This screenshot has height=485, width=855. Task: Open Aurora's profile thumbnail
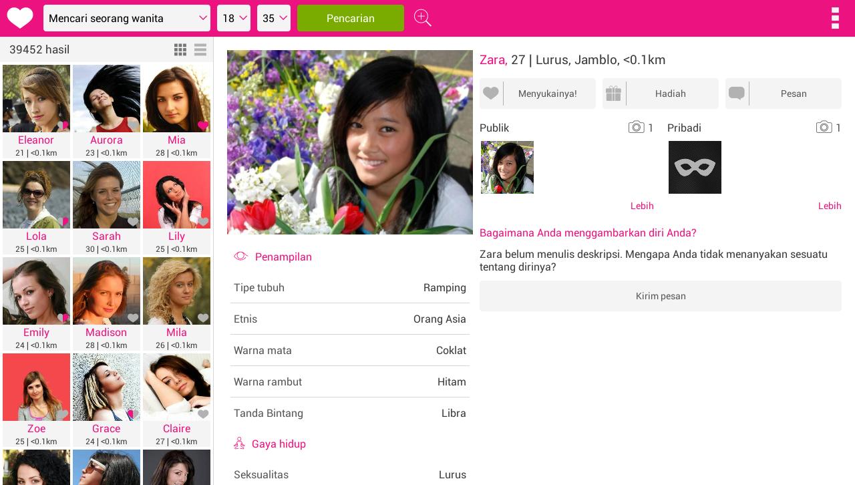(106, 98)
